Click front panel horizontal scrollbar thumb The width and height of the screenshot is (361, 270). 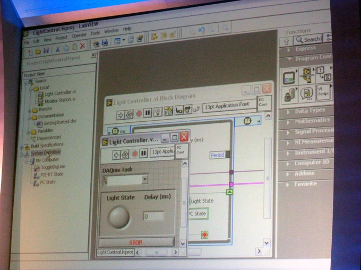[156, 253]
